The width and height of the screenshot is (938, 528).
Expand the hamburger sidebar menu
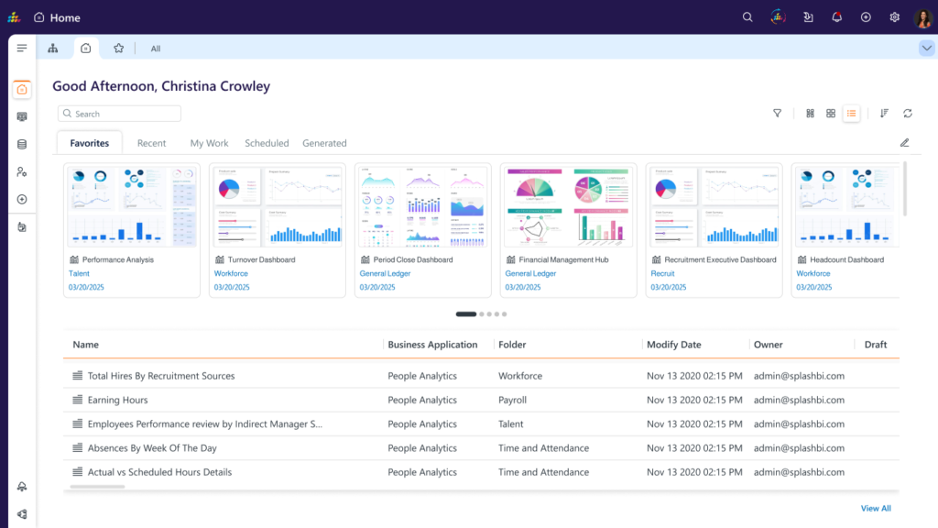(22, 49)
